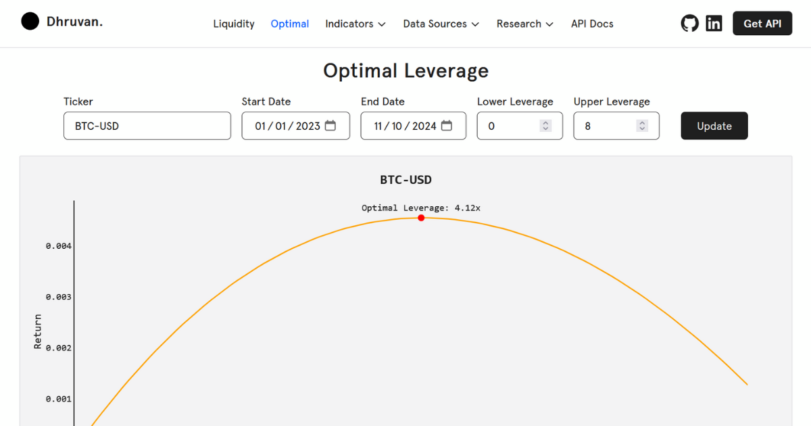Click the 0.003 y-axis tick label

[59, 297]
